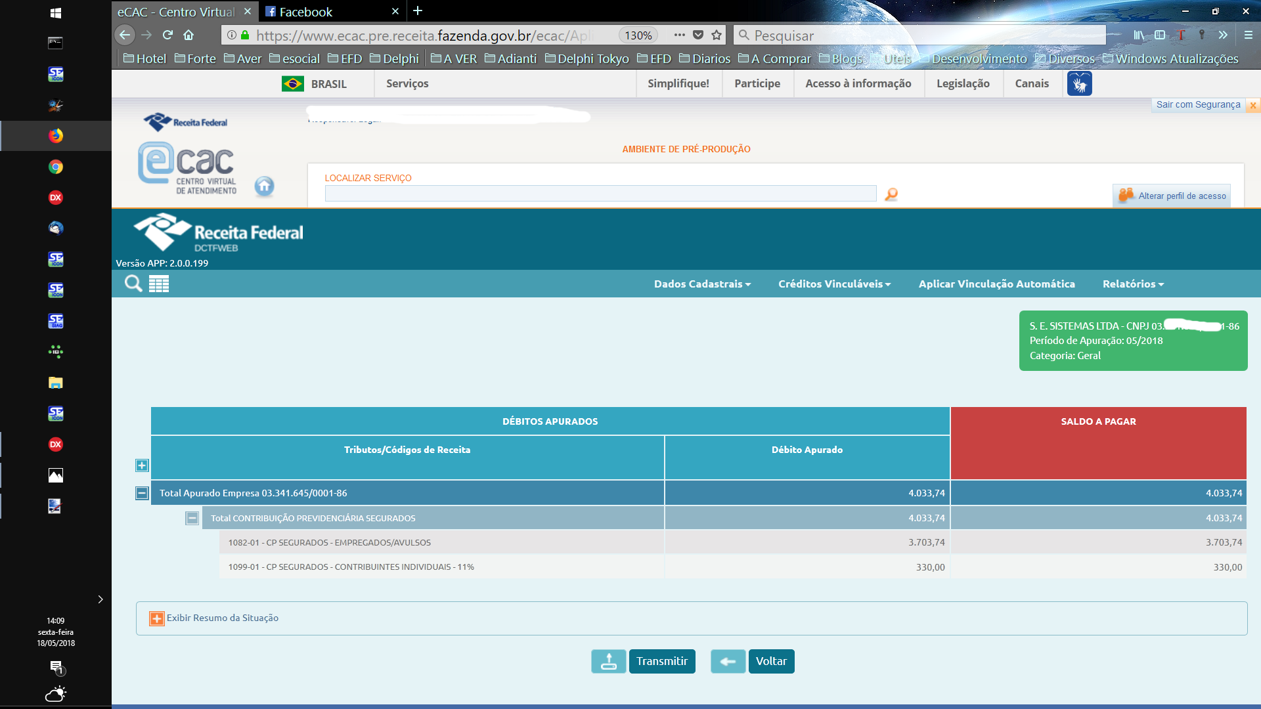Click the Pesquisar search box

[x=919, y=35]
